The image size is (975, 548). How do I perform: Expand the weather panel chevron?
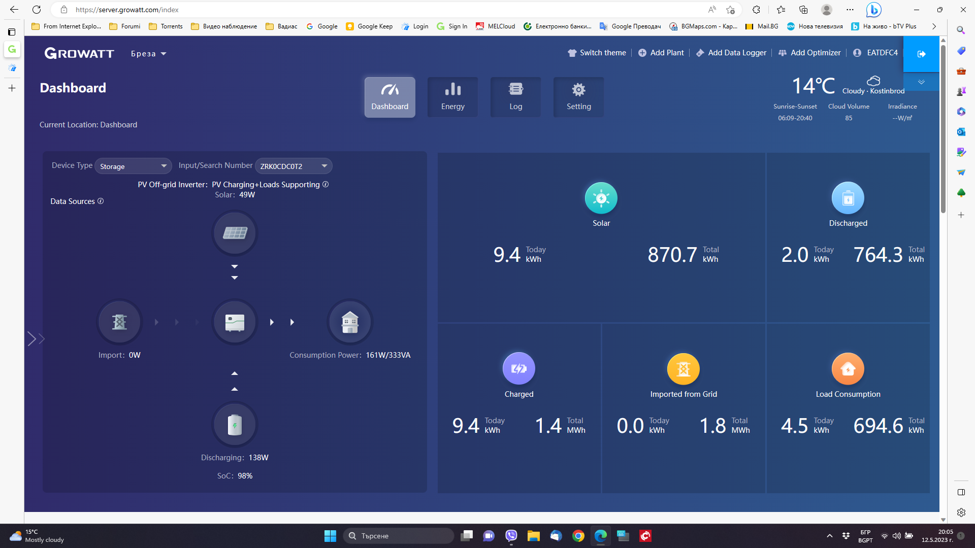921,82
